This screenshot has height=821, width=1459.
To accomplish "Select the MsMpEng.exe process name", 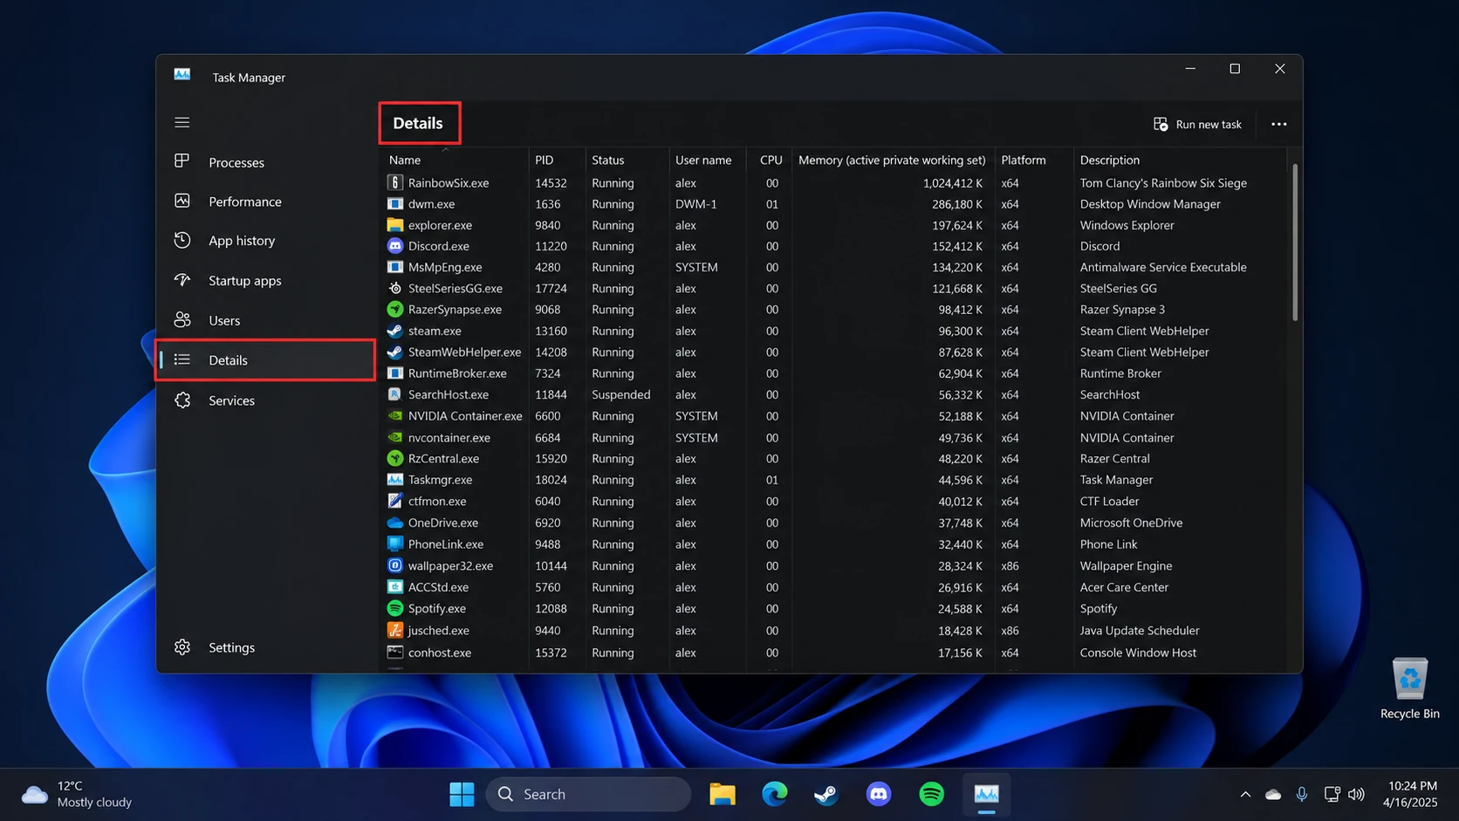I will tap(445, 267).
